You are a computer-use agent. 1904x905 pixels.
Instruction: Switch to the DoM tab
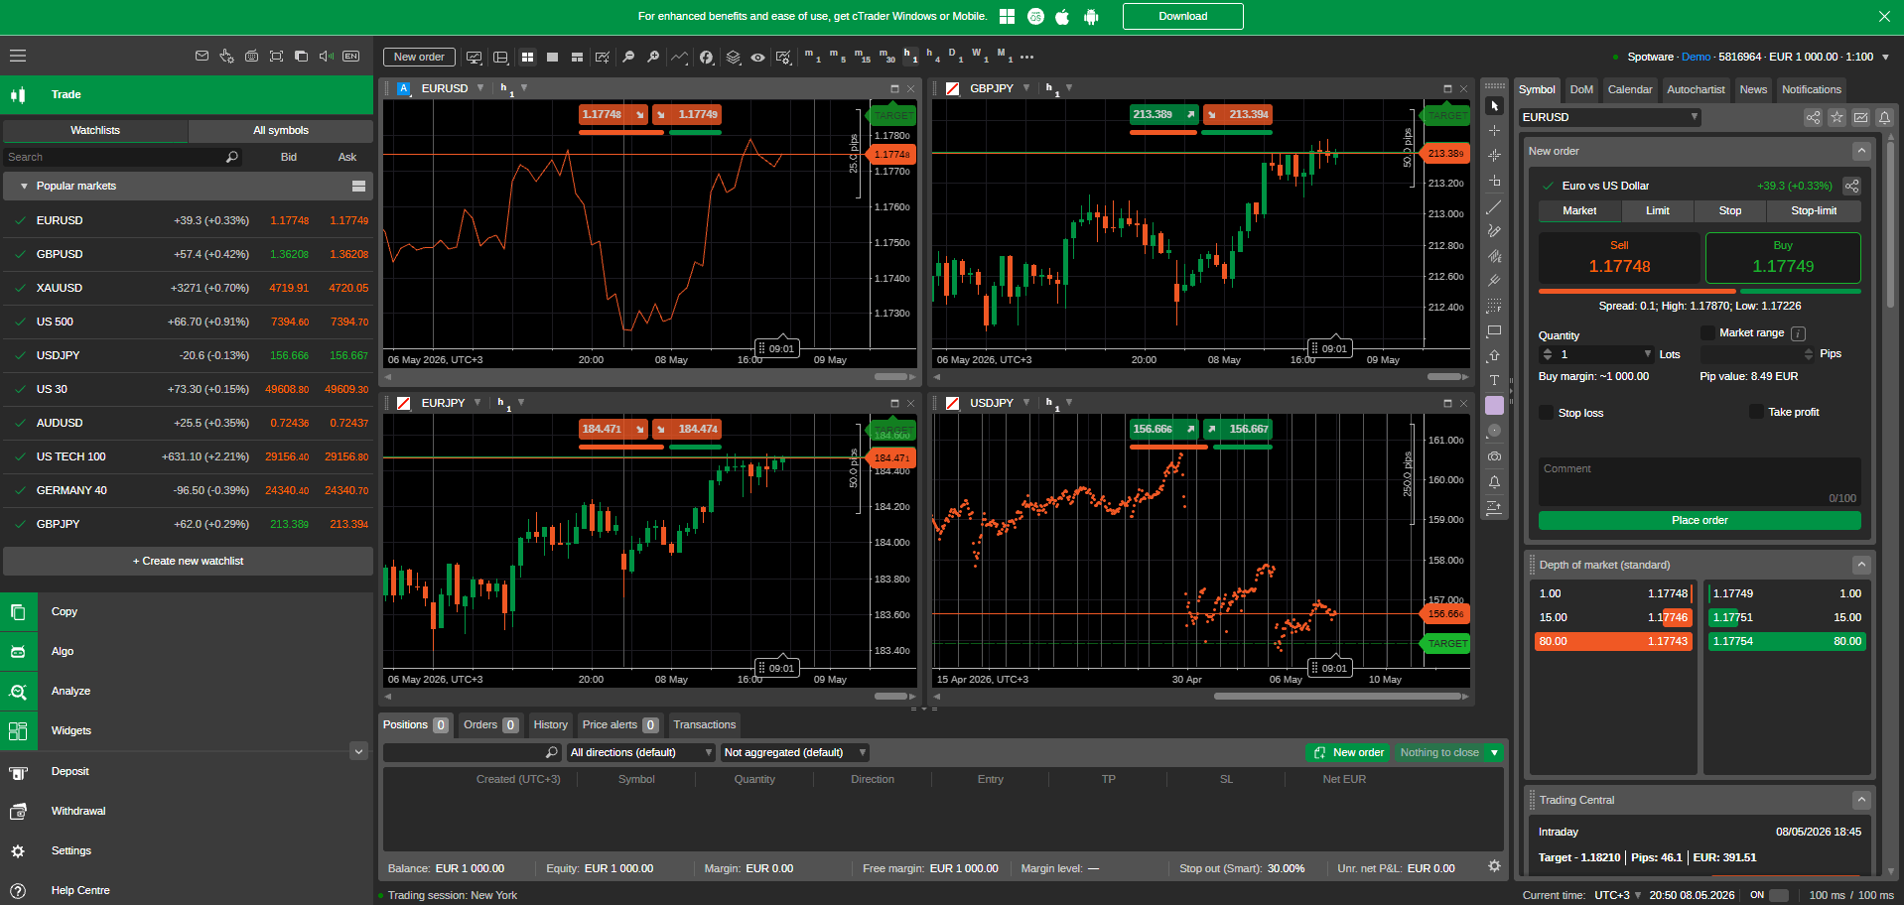(x=1581, y=89)
